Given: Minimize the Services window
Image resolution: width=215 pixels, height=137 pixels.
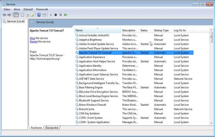Looking at the screenshot, I should 196,4.
